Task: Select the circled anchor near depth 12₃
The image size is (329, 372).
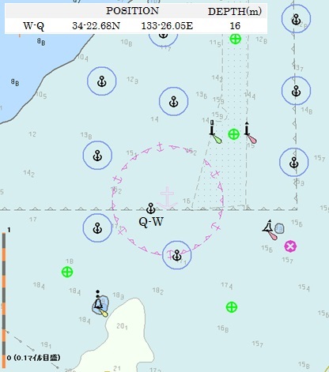Action: pos(102,81)
